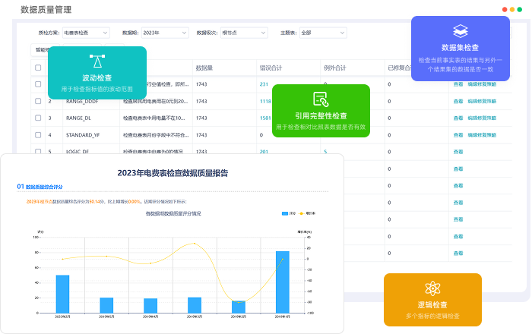
Task: Expand the 数据级次 根节点 dropdown
Action: click(x=240, y=33)
